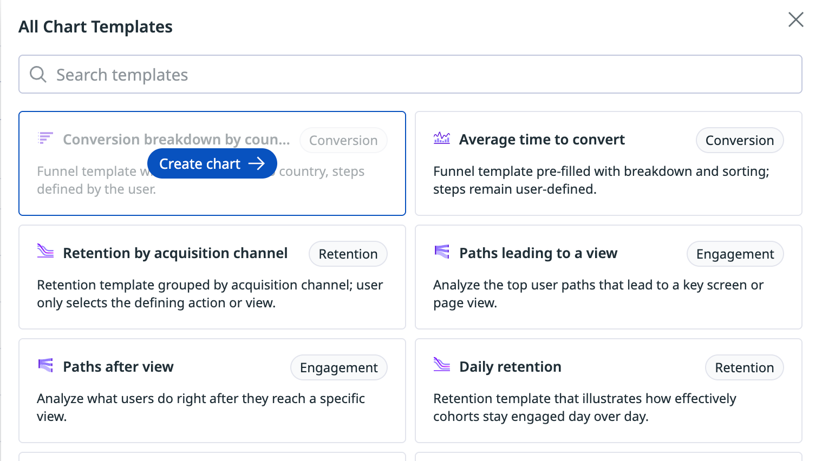Screen dimensions: 822x461
Task: Click the Retention tag on Daily retention card
Action: 744,367
